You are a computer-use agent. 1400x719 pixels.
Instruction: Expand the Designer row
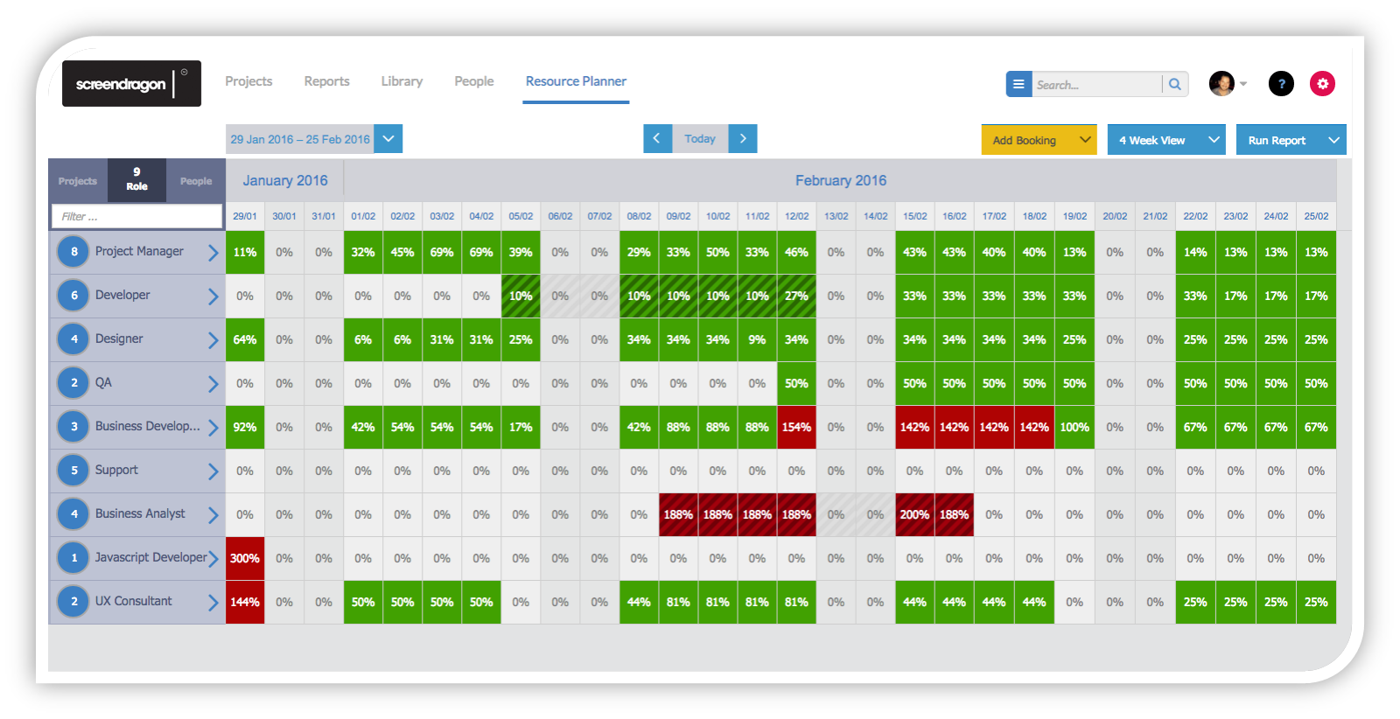point(213,340)
